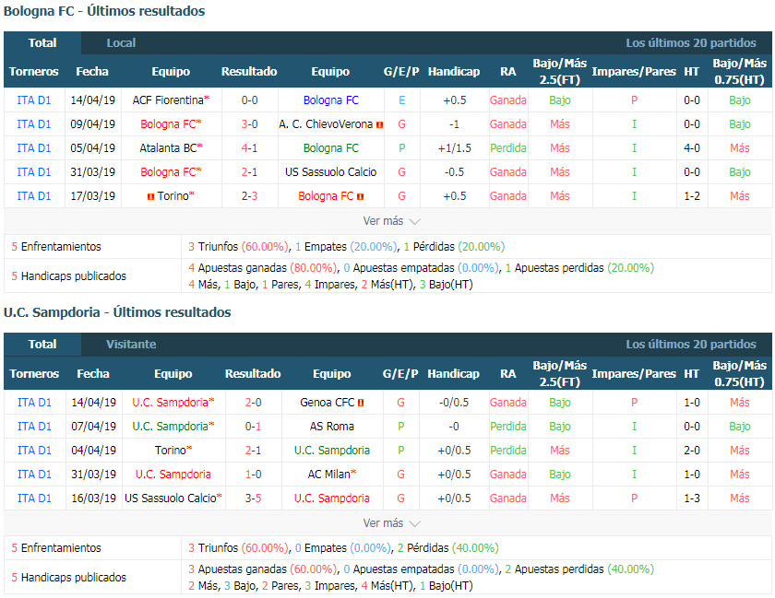Expand Ver más under Sampdoria results

[391, 523]
